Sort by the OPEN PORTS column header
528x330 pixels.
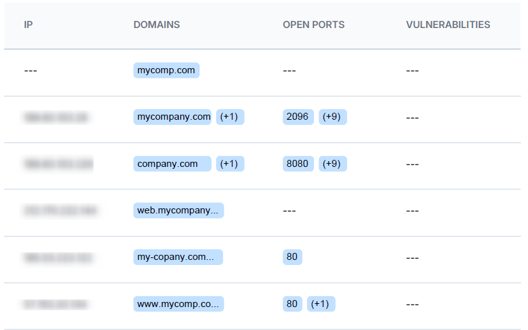(313, 25)
